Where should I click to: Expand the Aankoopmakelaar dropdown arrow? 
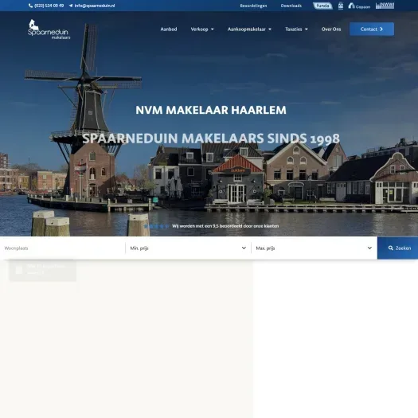tap(270, 29)
